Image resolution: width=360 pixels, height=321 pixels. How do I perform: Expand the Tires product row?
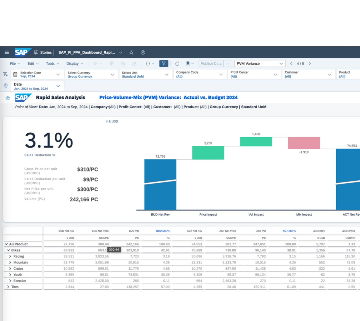[8, 287]
